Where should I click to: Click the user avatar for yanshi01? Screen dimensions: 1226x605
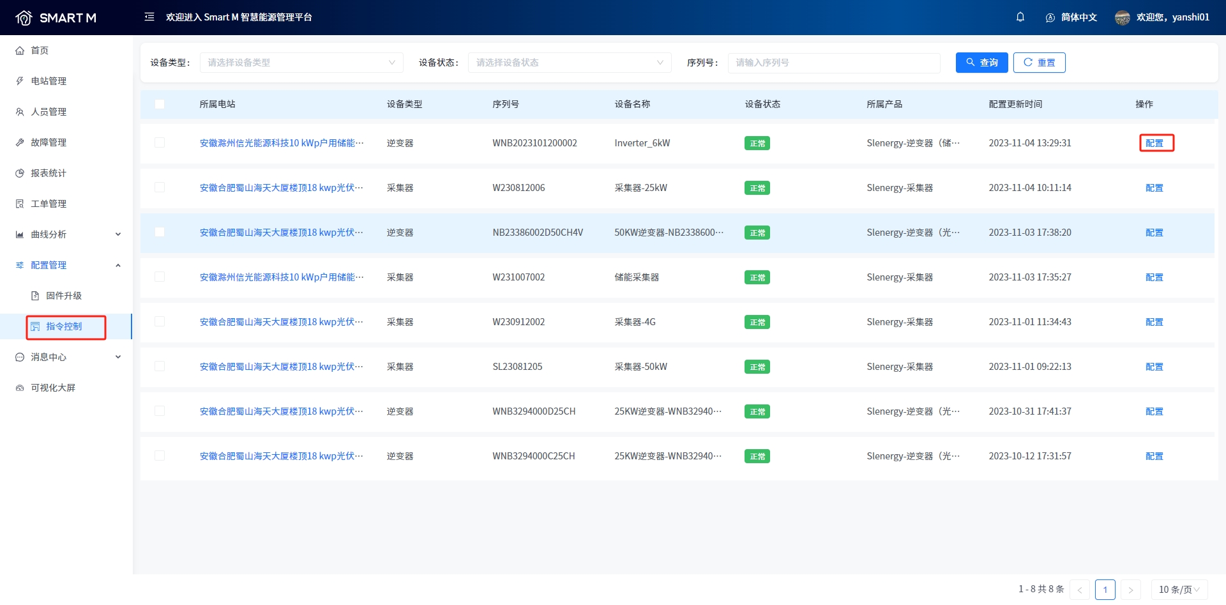(x=1122, y=18)
